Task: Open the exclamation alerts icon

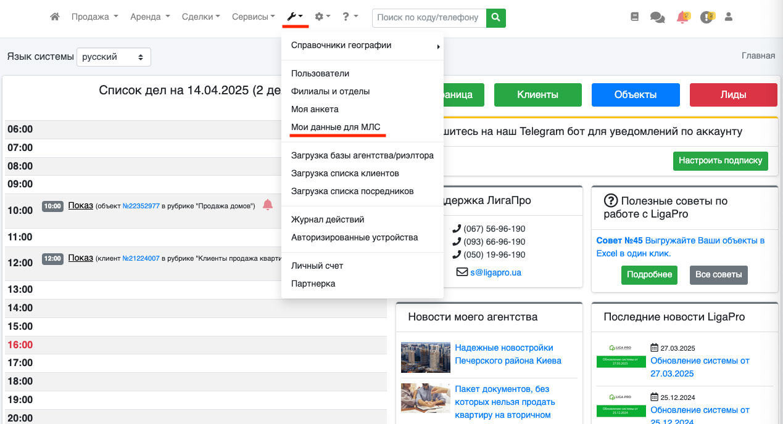Action: click(x=706, y=18)
